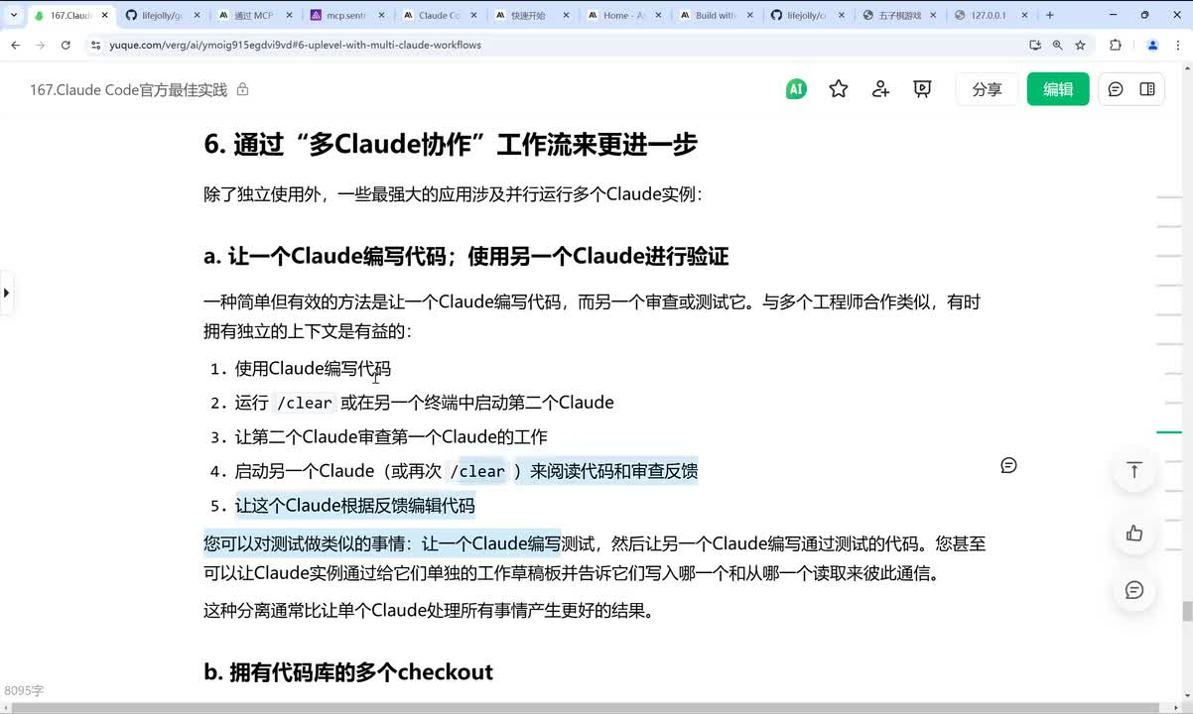Click the 8095字 word count

click(x=24, y=690)
